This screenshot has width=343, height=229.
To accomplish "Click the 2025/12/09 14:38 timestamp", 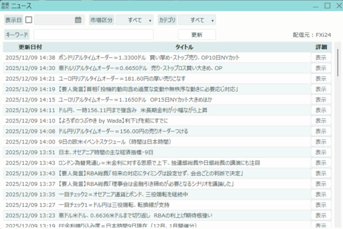I will coord(31,58).
